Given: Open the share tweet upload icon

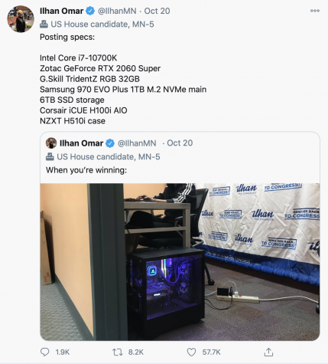Looking at the screenshot, I should pos(268,352).
